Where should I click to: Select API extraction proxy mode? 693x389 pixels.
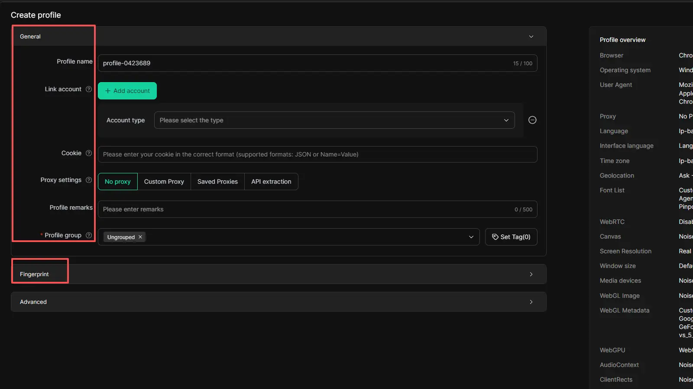pyautogui.click(x=271, y=182)
